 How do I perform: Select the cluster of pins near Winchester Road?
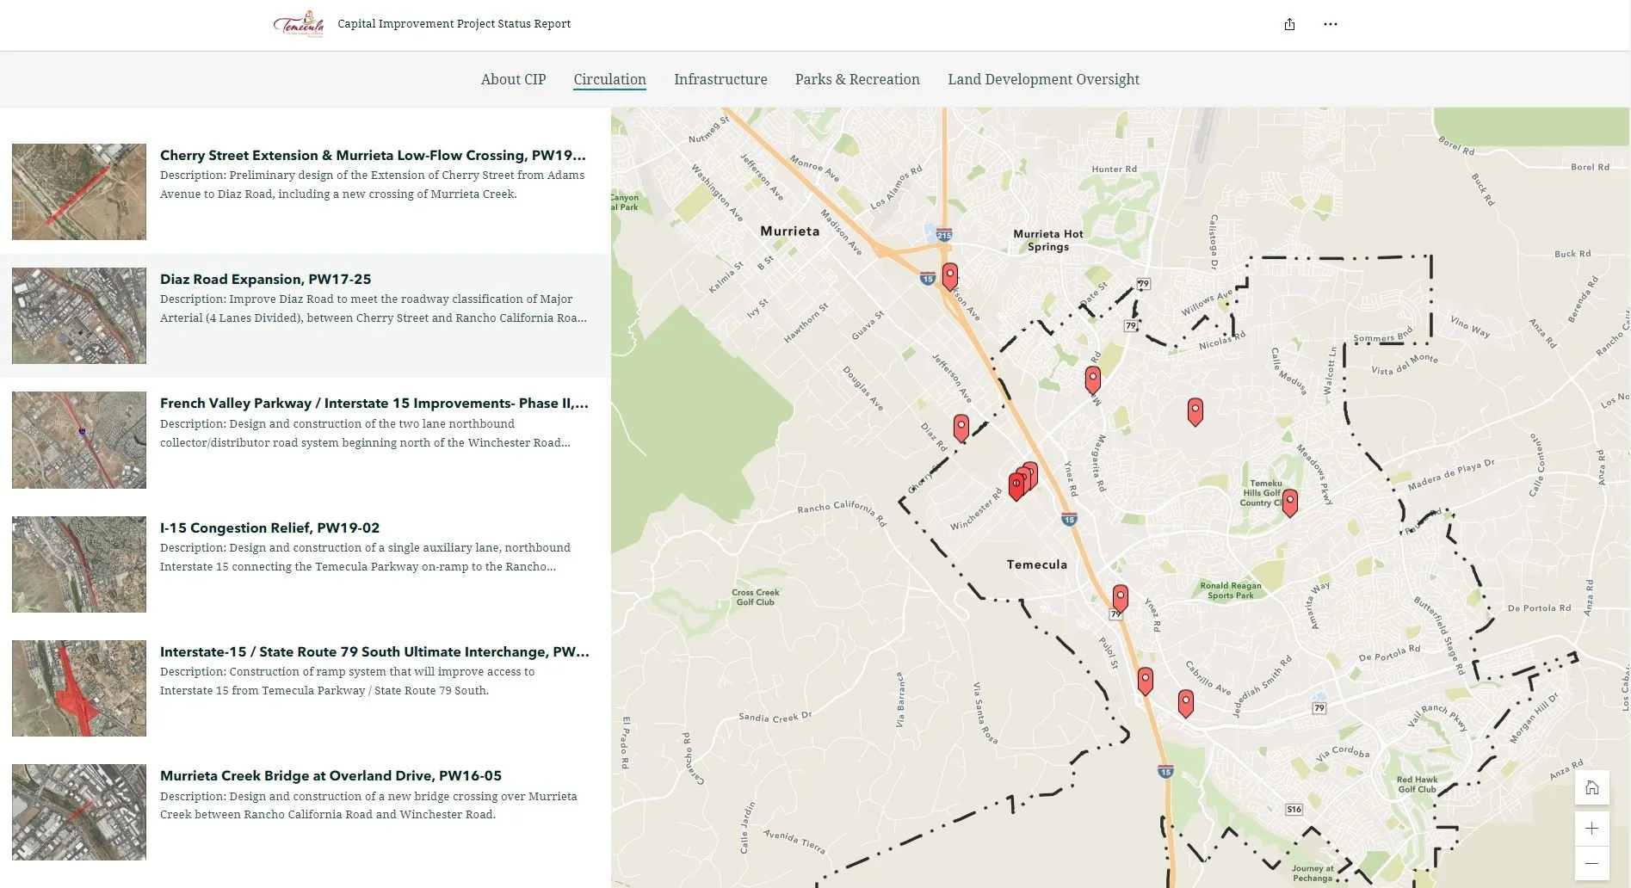point(1022,478)
